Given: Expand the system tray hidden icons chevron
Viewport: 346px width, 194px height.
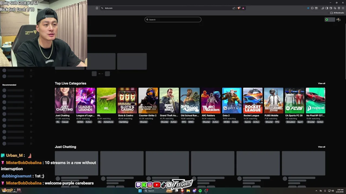Looking at the screenshot, I should pos(316,191).
